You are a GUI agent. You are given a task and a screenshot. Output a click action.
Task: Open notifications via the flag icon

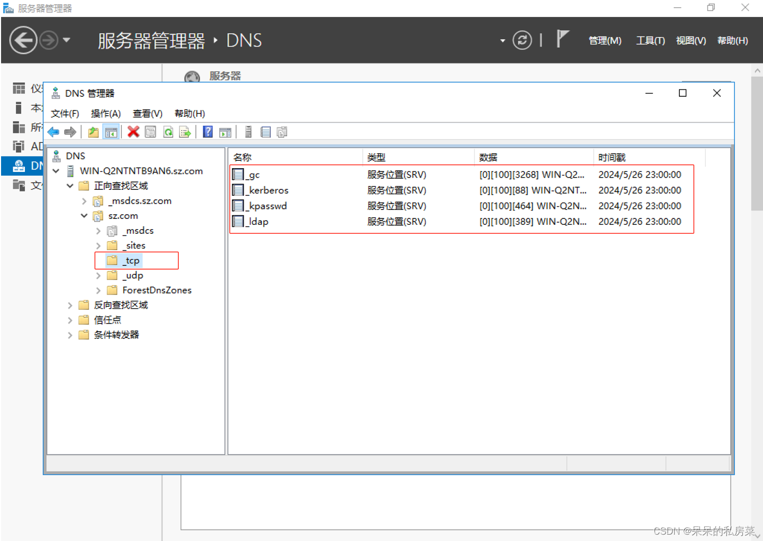click(x=563, y=39)
